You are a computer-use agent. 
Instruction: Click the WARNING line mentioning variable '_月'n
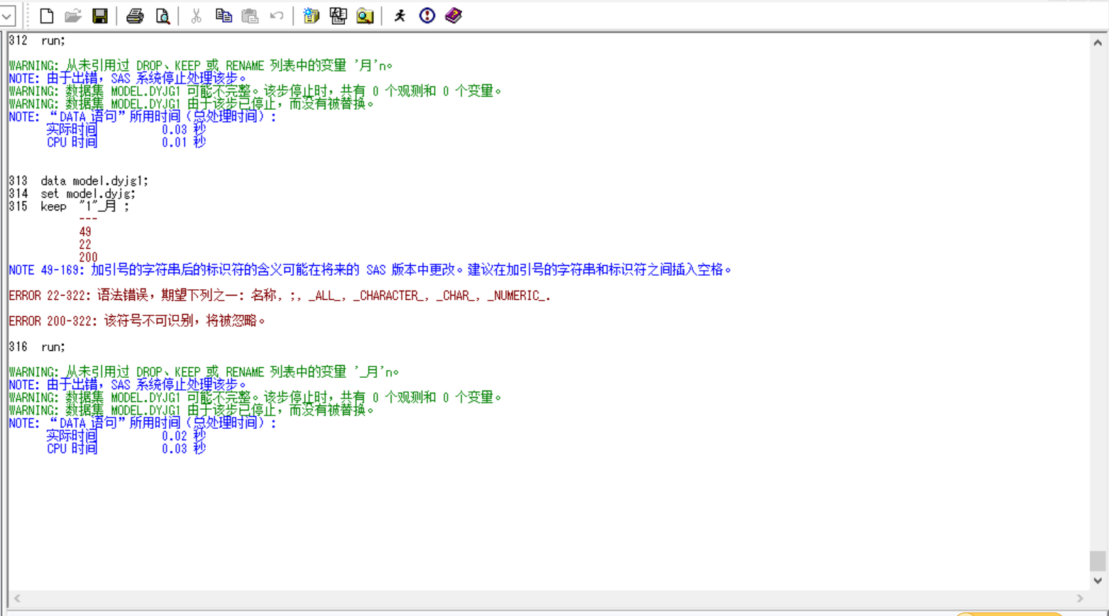tap(204, 372)
